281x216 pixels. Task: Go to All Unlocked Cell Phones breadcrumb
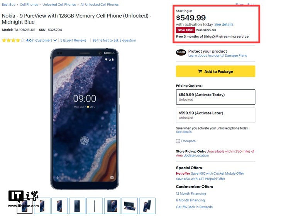(x=99, y=5)
